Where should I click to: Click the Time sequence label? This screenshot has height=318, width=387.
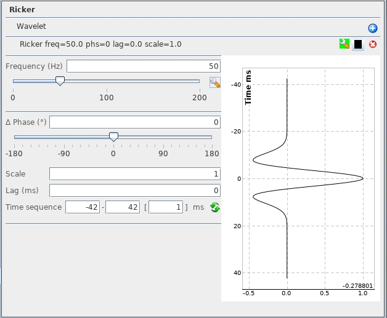pyautogui.click(x=33, y=207)
